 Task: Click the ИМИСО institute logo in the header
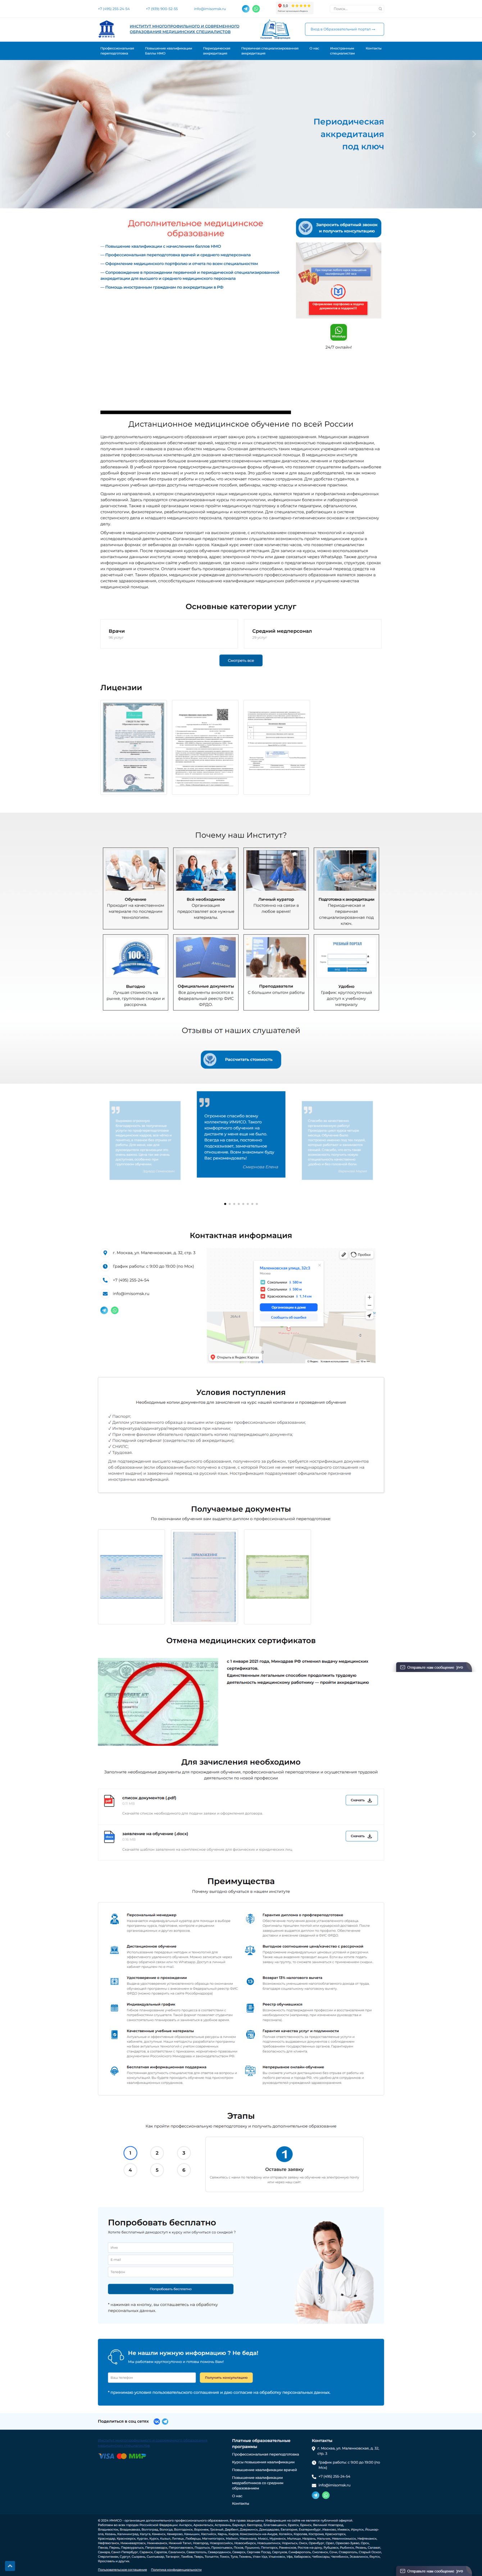(107, 29)
